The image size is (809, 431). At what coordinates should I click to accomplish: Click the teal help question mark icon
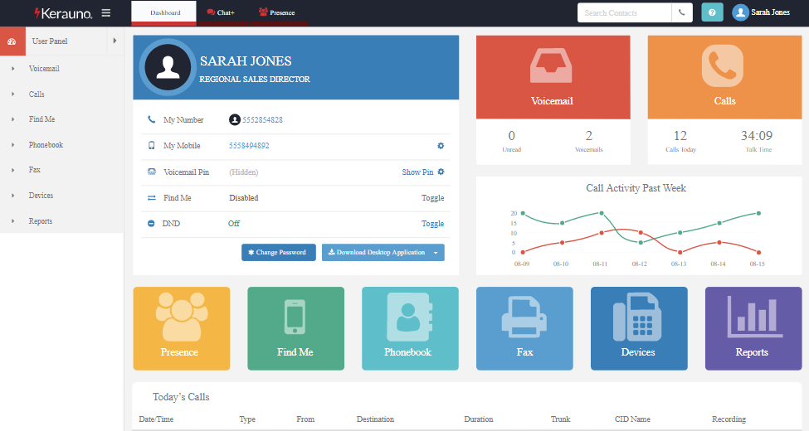pyautogui.click(x=712, y=12)
